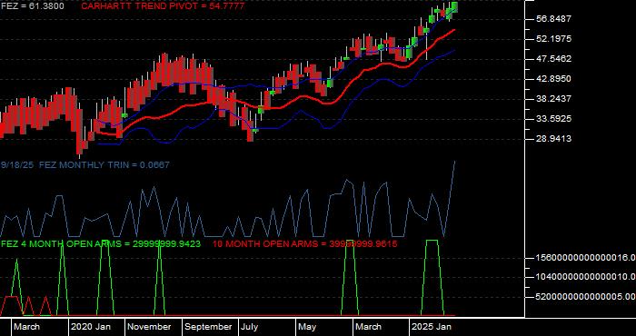Click the 1560000000000016.0 axis value
The image size is (636, 336).
click(586, 258)
